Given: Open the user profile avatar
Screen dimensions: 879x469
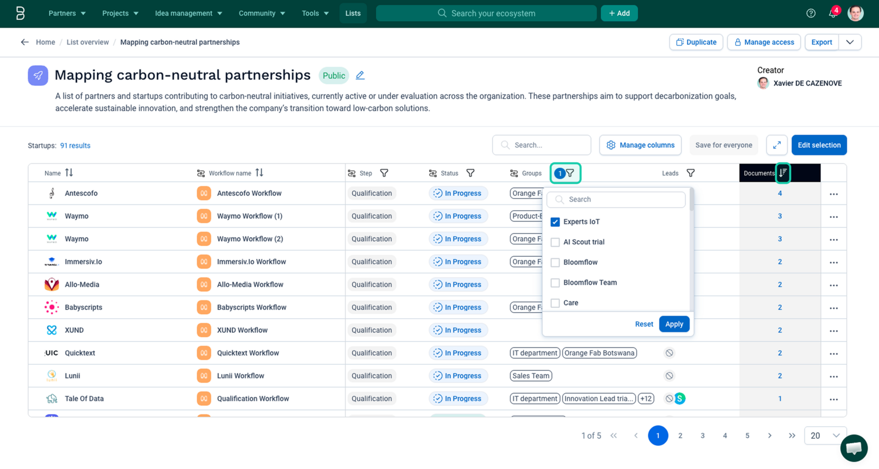Looking at the screenshot, I should pos(855,13).
